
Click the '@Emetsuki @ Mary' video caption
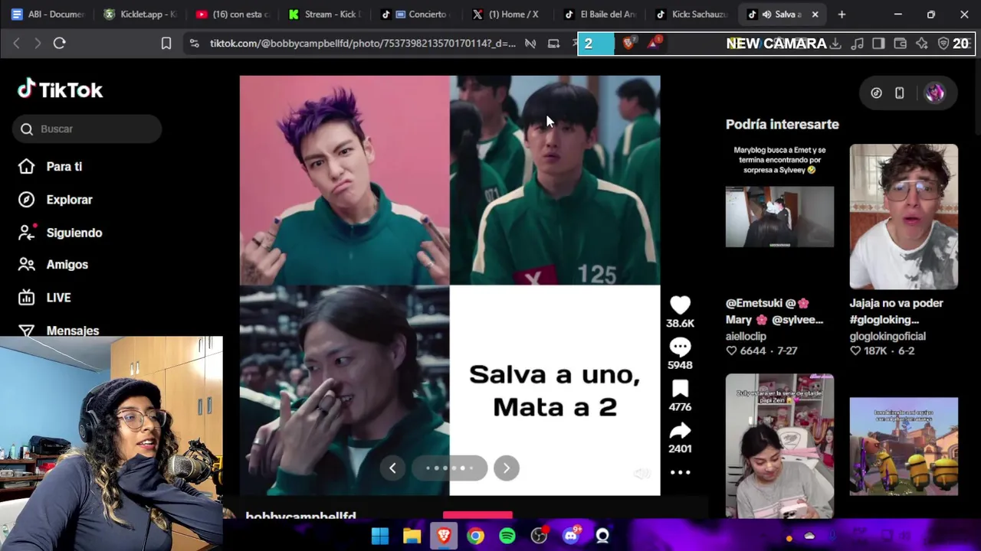[774, 311]
